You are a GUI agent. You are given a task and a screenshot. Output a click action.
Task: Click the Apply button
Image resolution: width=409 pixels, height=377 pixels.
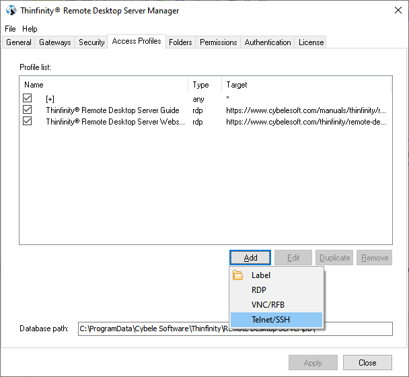click(313, 363)
